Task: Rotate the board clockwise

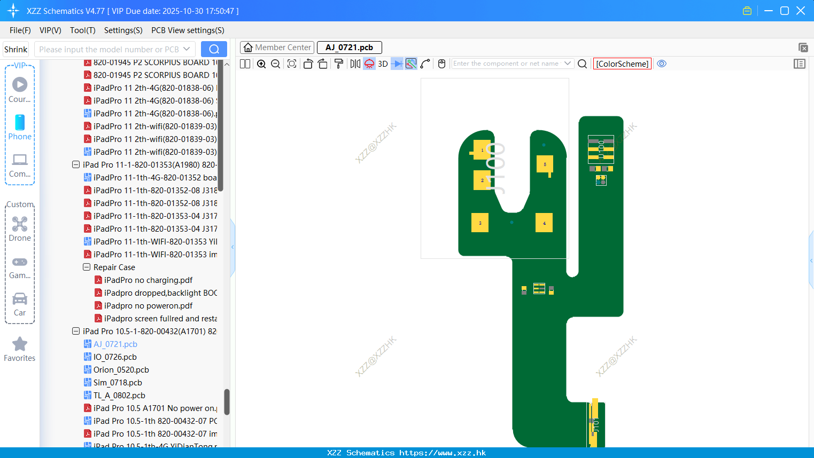Action: (x=322, y=64)
